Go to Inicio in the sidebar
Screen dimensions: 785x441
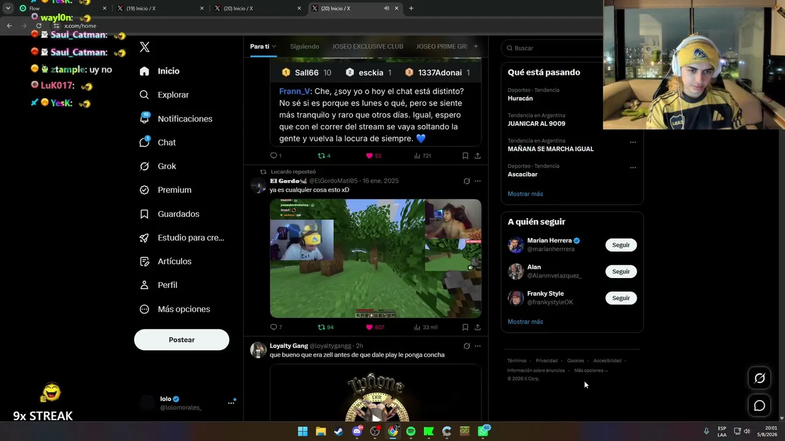coord(159,71)
